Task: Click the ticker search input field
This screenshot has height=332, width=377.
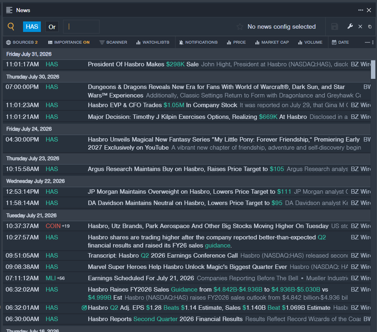Action: 81,27
